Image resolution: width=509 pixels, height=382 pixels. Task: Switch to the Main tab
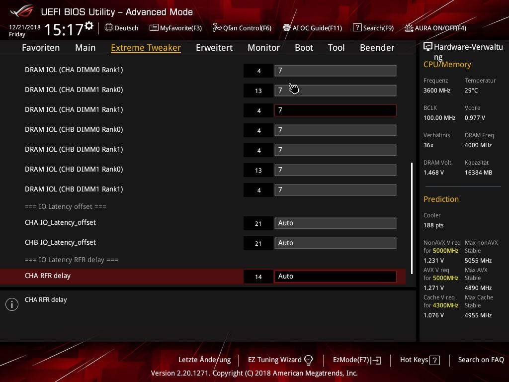(x=85, y=48)
